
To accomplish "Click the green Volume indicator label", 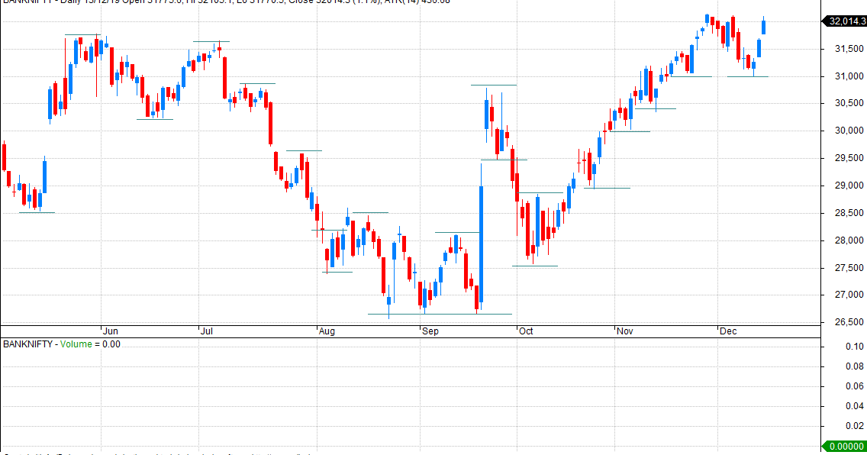I will click(76, 344).
